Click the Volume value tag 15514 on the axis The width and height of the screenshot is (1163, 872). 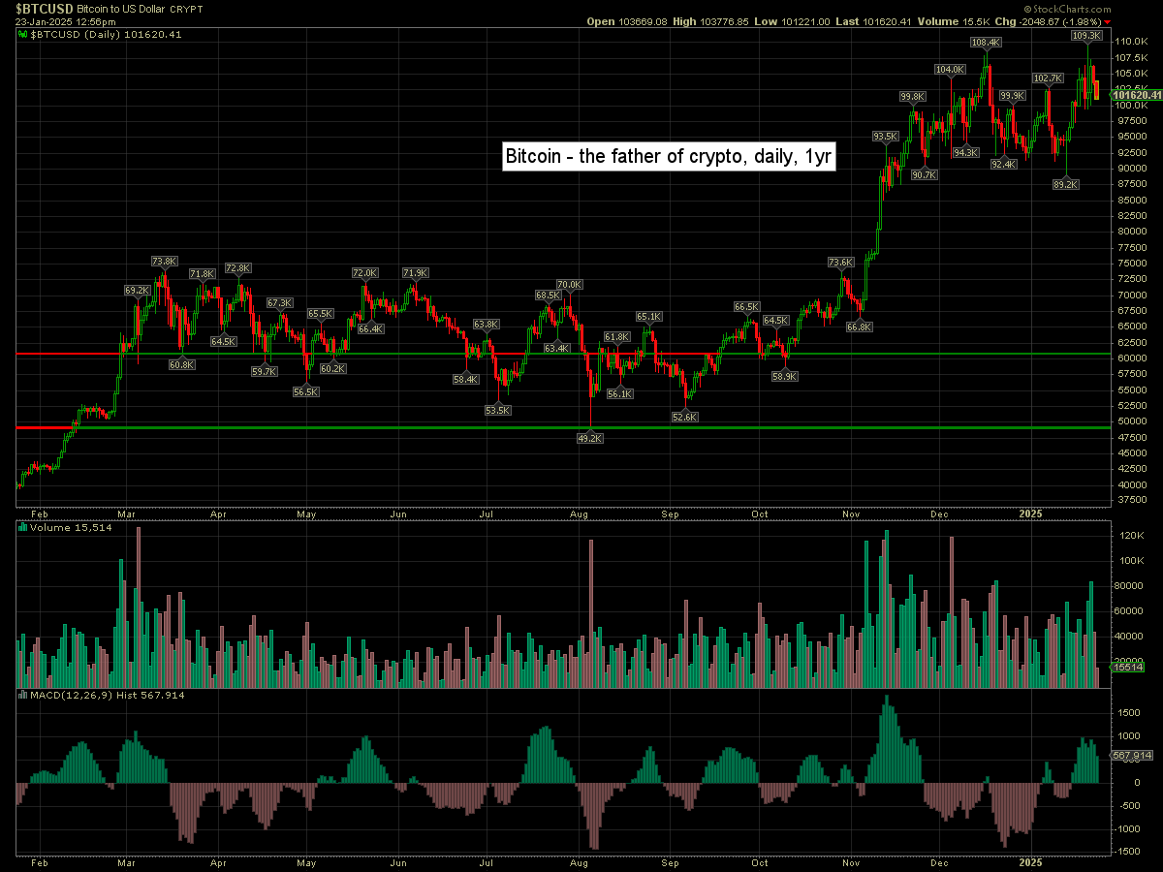pyautogui.click(x=1129, y=668)
